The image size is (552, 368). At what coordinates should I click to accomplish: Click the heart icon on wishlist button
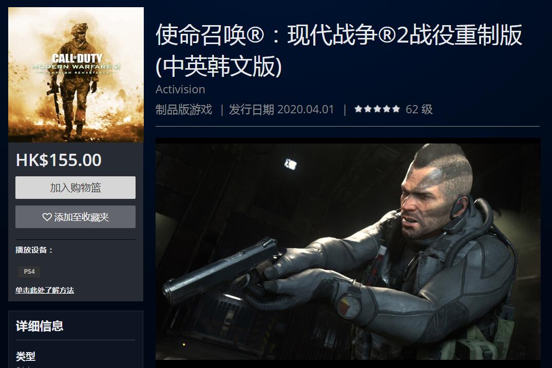[x=47, y=217]
